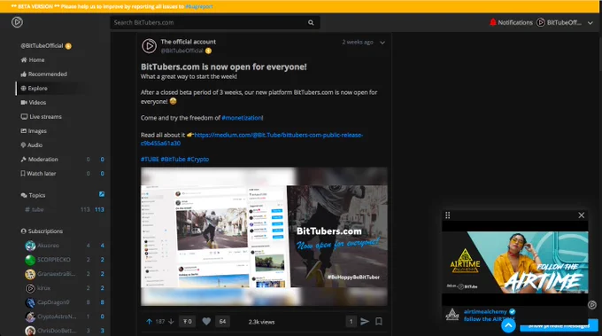Open kirux subscription

pyautogui.click(x=37, y=288)
